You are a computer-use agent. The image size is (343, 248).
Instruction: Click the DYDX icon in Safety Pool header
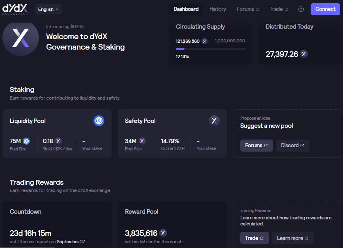pos(214,121)
